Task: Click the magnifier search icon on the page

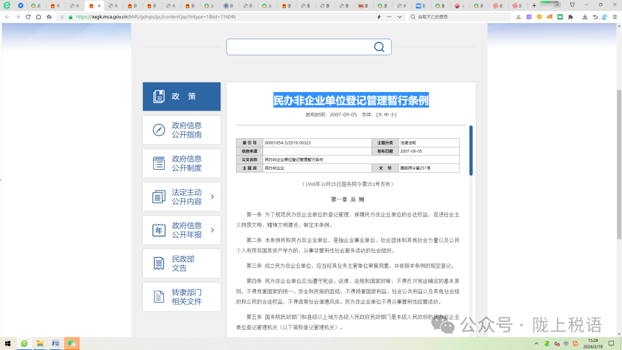Action: tap(379, 47)
